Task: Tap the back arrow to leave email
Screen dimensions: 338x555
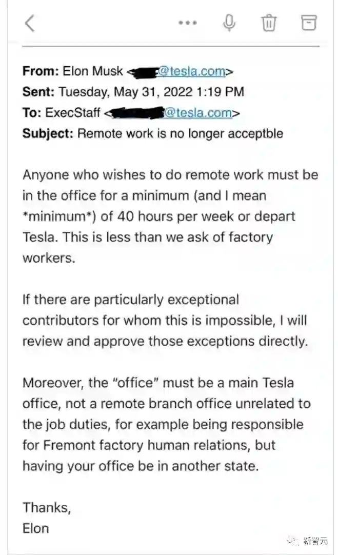Action: coord(30,23)
